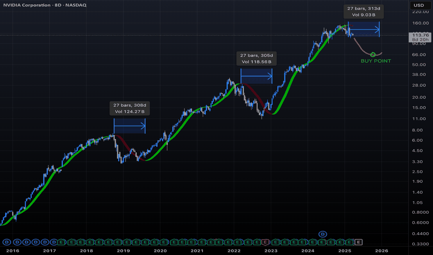Select the BUY POINT text annotation
The width and height of the screenshot is (433, 255).
pos(376,61)
